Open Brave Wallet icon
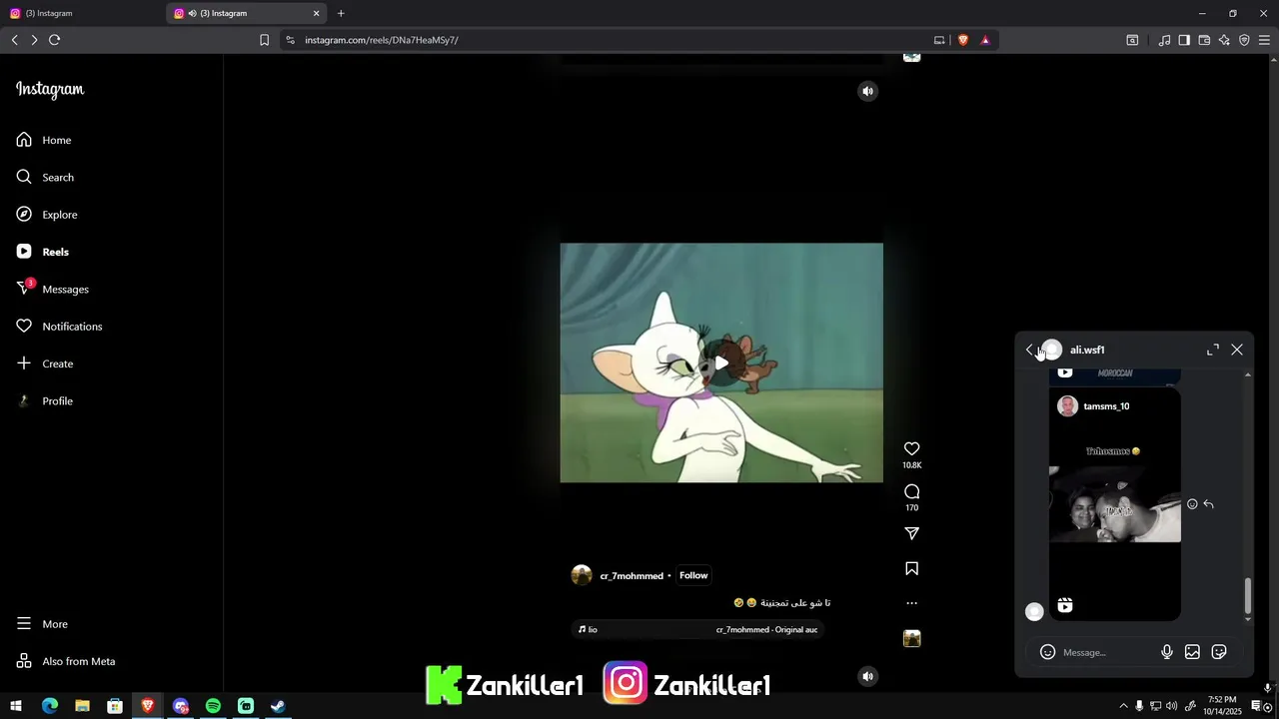1279x719 pixels. (1204, 40)
